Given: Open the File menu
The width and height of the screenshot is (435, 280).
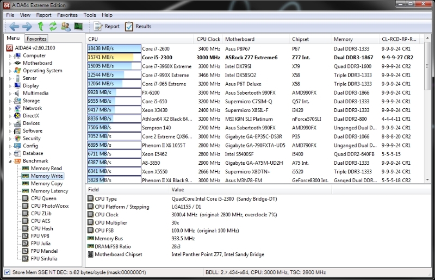Looking at the screenshot, I should coord(10,15).
